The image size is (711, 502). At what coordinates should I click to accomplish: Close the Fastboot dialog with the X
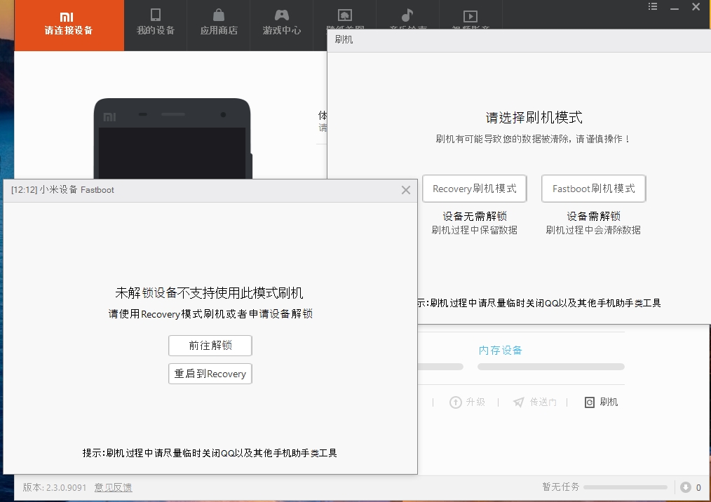click(406, 190)
